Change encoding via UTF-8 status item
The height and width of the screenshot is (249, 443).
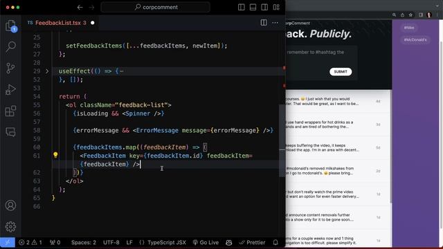[x=111, y=243]
